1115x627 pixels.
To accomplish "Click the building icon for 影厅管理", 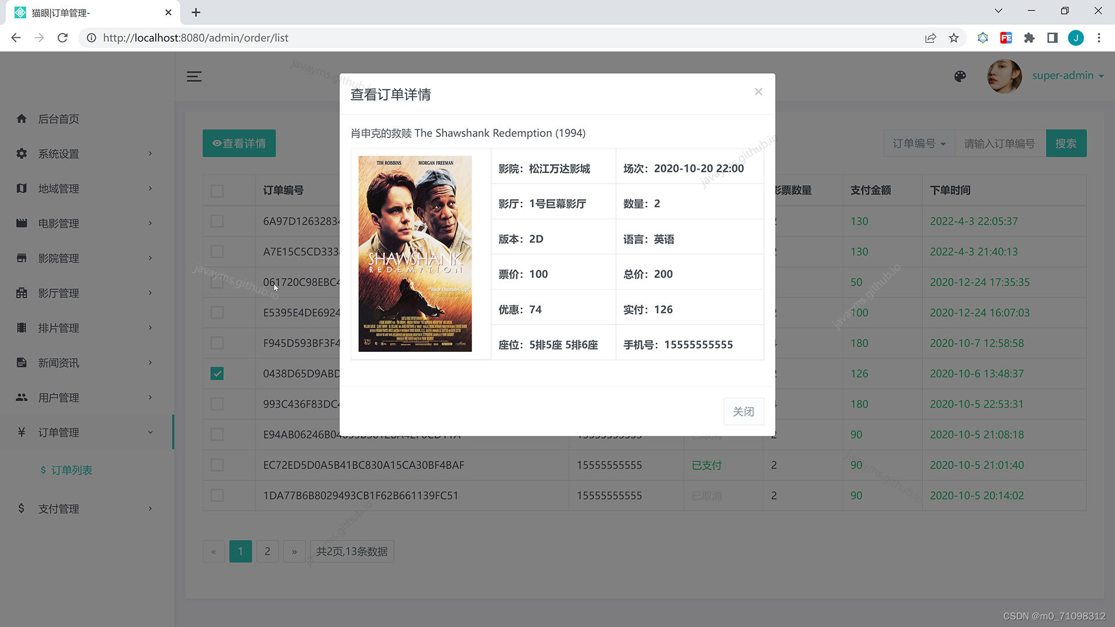I will pos(21,293).
